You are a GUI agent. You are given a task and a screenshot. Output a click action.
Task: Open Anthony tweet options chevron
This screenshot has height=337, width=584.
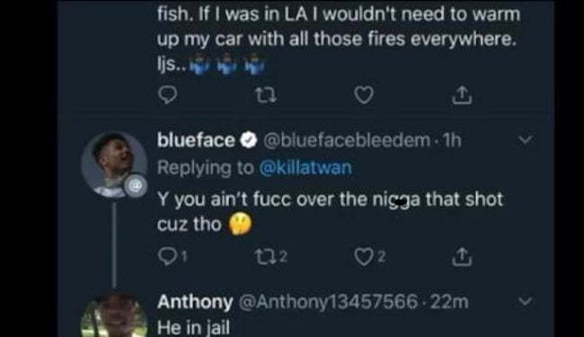coord(526,301)
